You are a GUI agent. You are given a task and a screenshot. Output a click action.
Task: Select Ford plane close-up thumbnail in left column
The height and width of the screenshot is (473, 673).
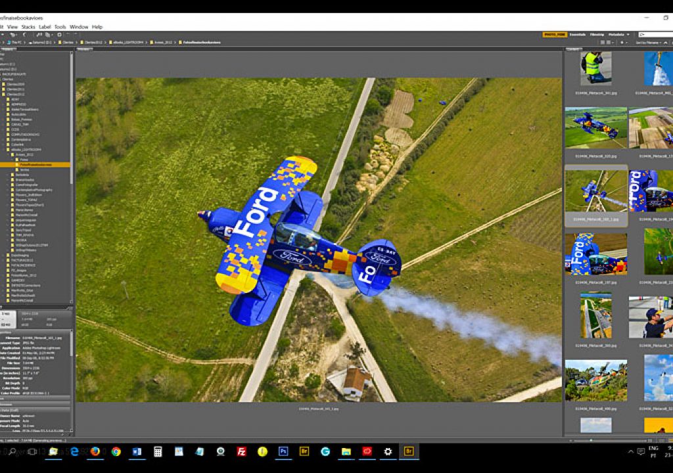tap(595, 254)
